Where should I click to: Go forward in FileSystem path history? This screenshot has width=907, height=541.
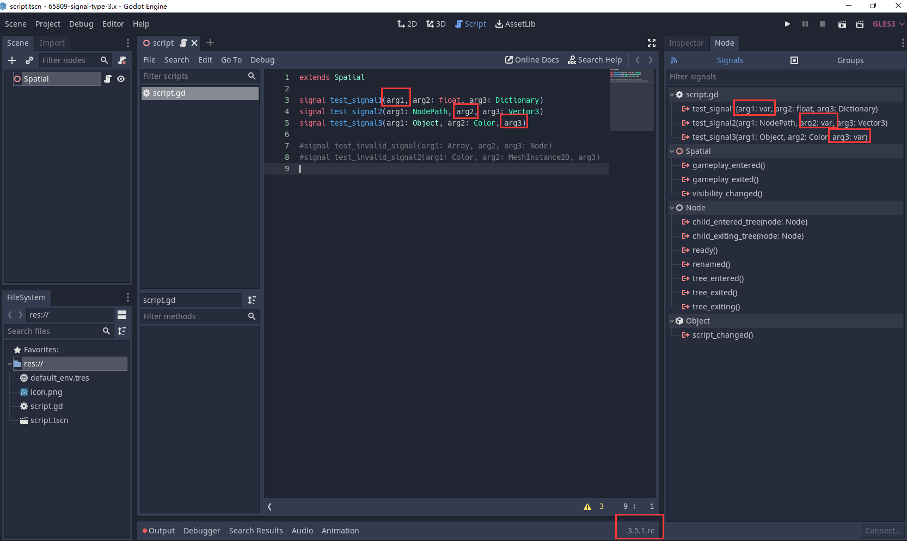(21, 315)
